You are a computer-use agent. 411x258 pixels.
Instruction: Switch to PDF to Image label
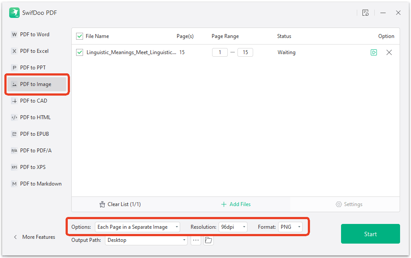tap(36, 84)
